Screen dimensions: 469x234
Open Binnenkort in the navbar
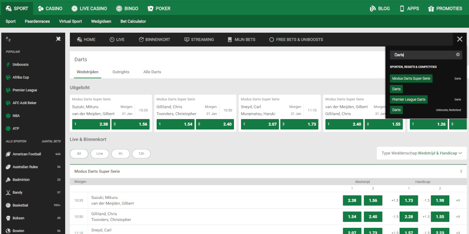[154, 39]
